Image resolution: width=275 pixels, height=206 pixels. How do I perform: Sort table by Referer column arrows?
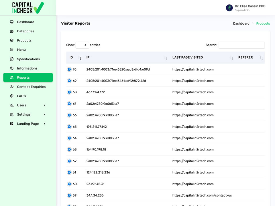[261, 58]
